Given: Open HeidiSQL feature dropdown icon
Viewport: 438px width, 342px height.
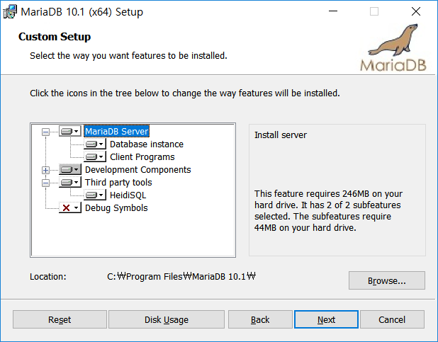Looking at the screenshot, I should click(x=95, y=195).
